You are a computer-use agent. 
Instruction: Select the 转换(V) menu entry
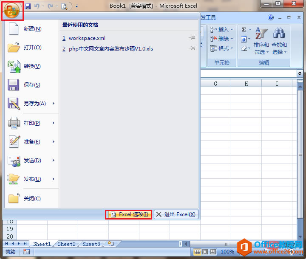coord(31,66)
